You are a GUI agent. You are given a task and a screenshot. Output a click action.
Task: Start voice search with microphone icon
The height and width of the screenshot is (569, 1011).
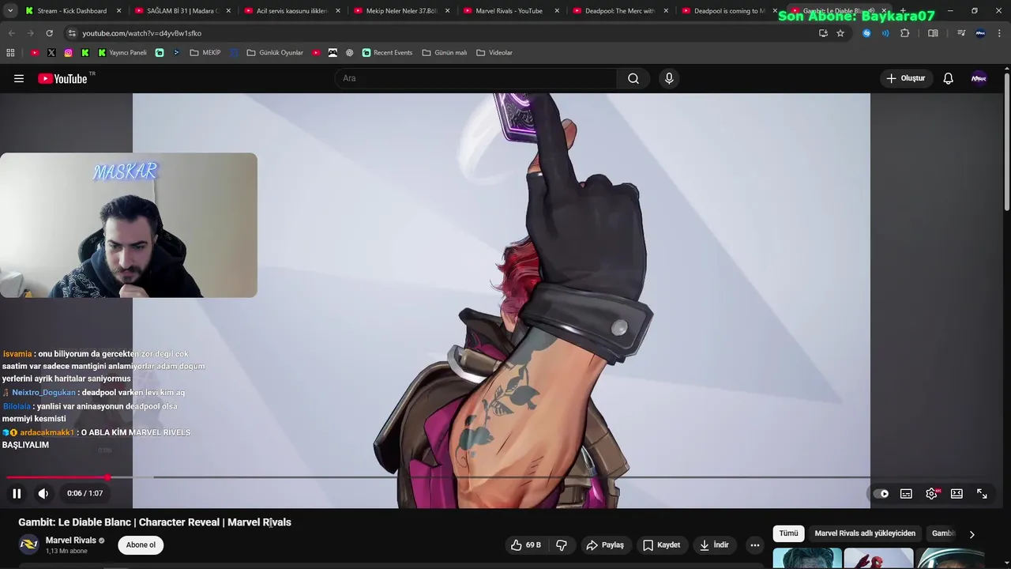pos(669,78)
